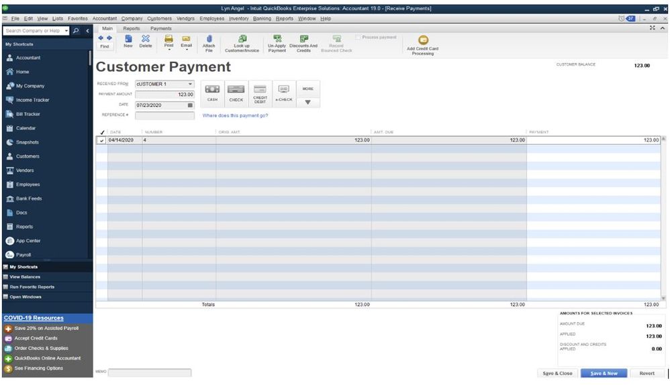Open the search scope dropdown arrow
The height and width of the screenshot is (385, 670).
[x=66, y=31]
